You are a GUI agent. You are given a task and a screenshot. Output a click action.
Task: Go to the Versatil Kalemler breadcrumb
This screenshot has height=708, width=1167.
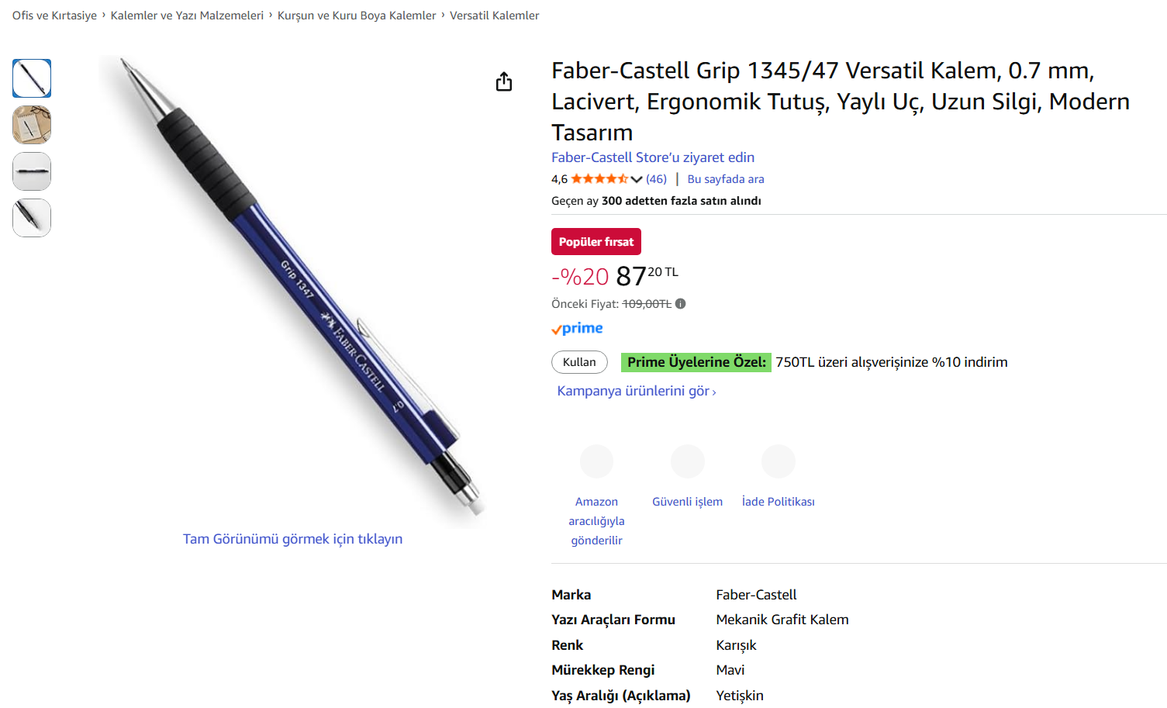click(x=494, y=16)
